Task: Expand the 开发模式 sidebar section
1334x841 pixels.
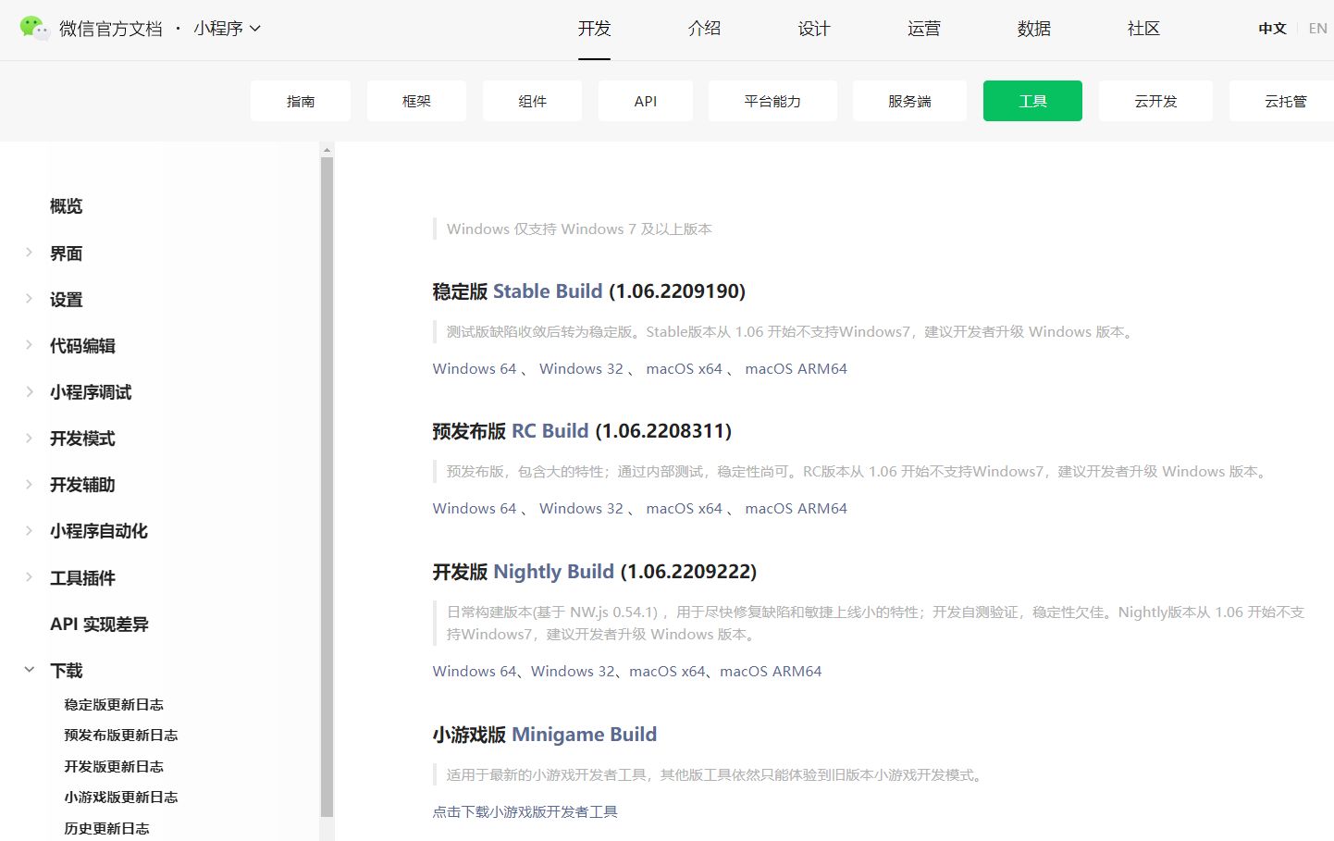Action: [x=29, y=438]
